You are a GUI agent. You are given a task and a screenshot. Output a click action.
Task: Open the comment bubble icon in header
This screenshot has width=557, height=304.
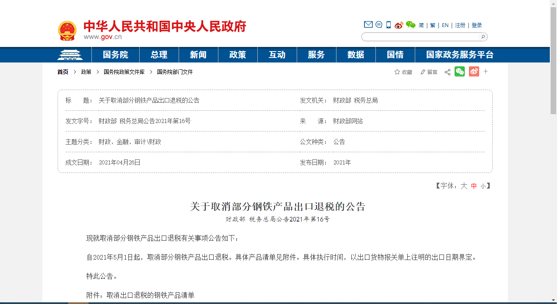pyautogui.click(x=378, y=25)
